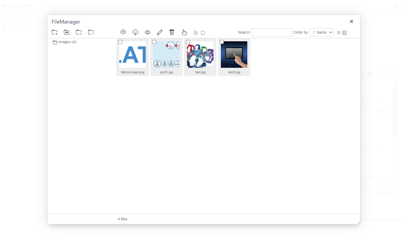The width and height of the screenshot is (406, 237).
Task: Create a new folder
Action: (54, 32)
